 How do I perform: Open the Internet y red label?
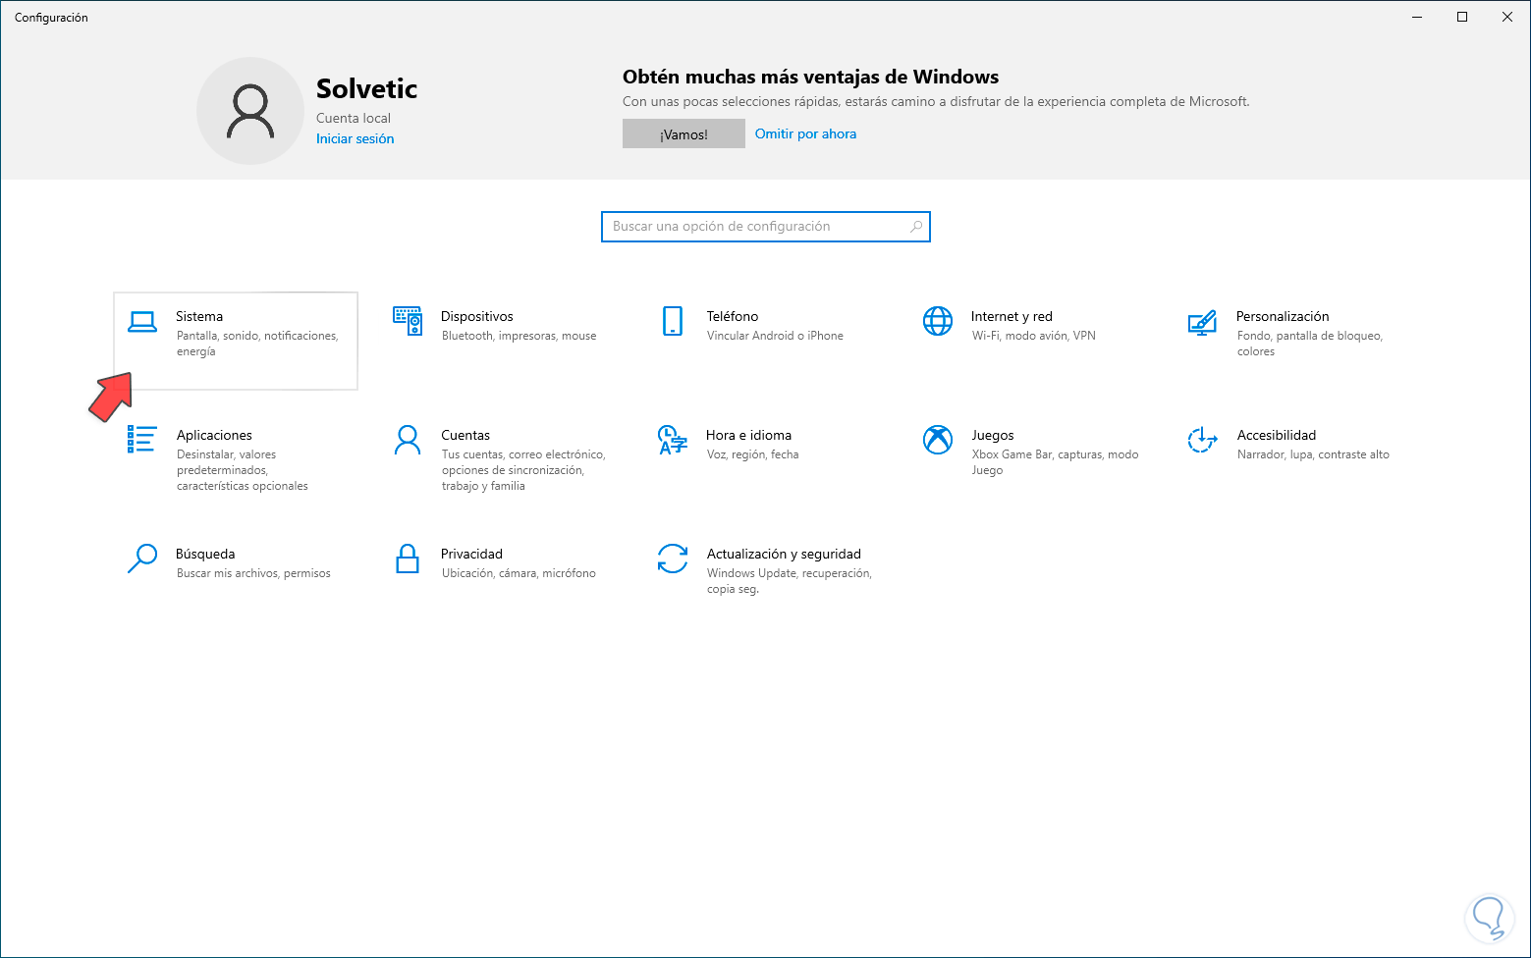pos(1012,316)
